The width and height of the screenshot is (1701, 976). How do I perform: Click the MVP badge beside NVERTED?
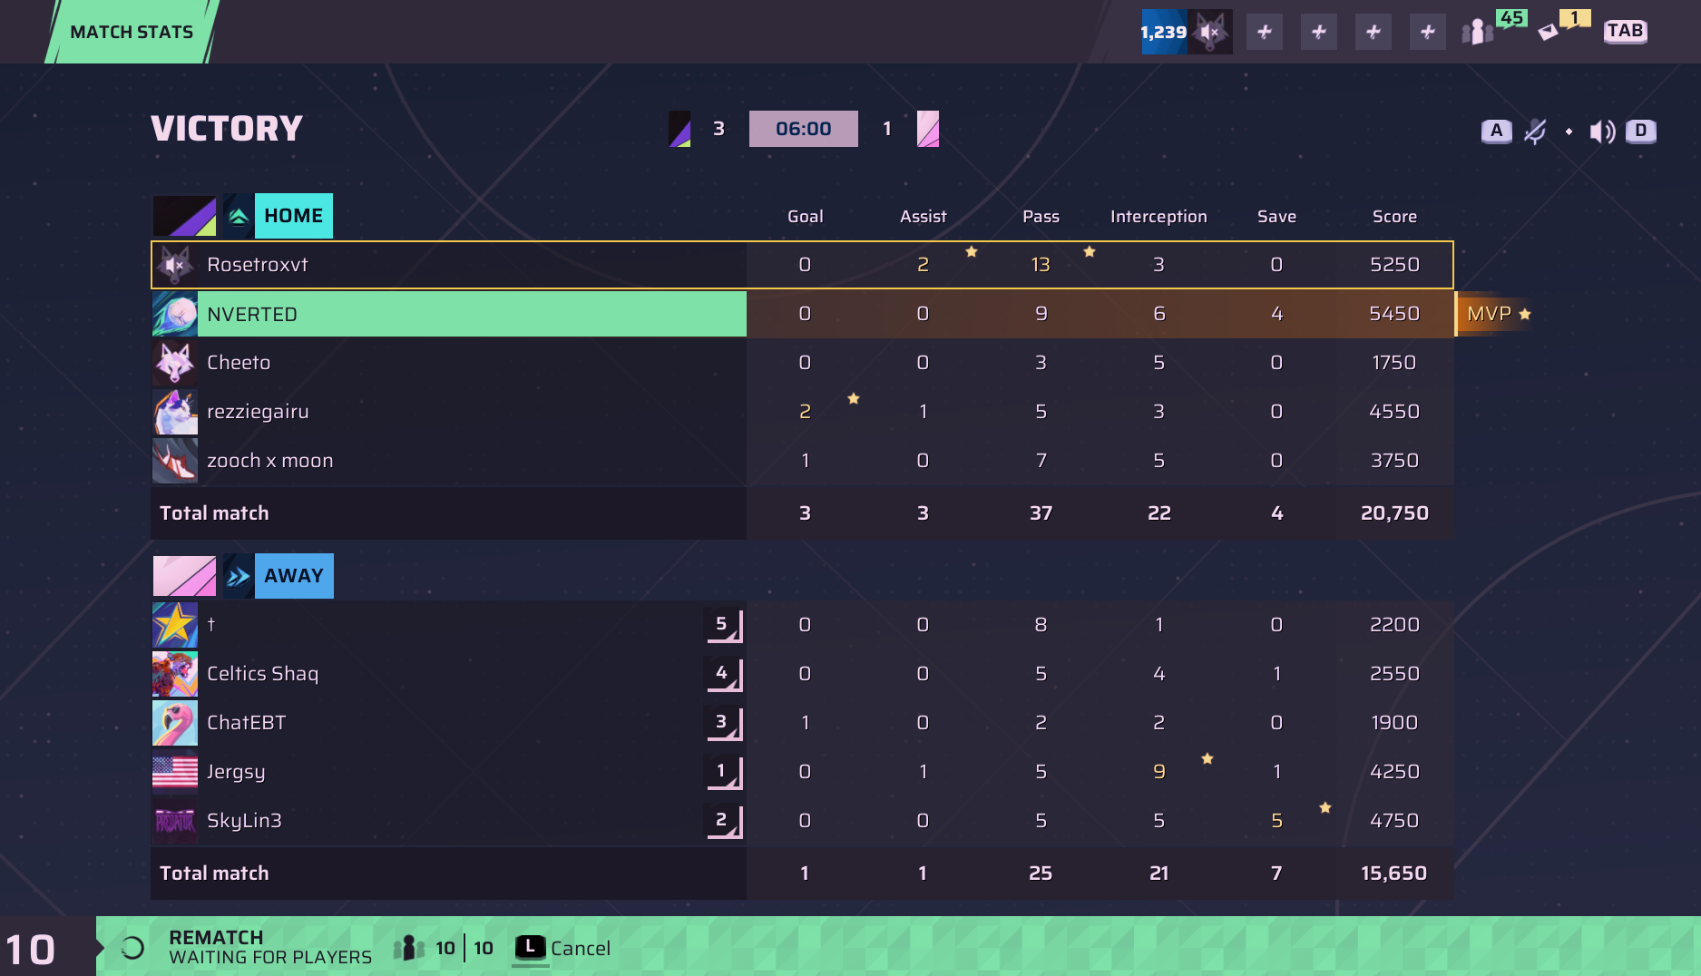pos(1494,314)
